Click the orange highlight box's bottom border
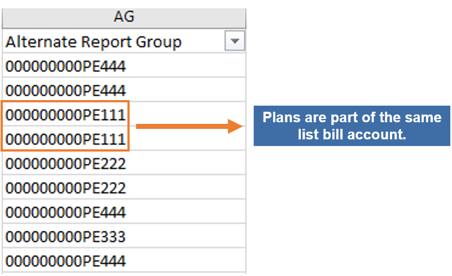 (x=65, y=150)
